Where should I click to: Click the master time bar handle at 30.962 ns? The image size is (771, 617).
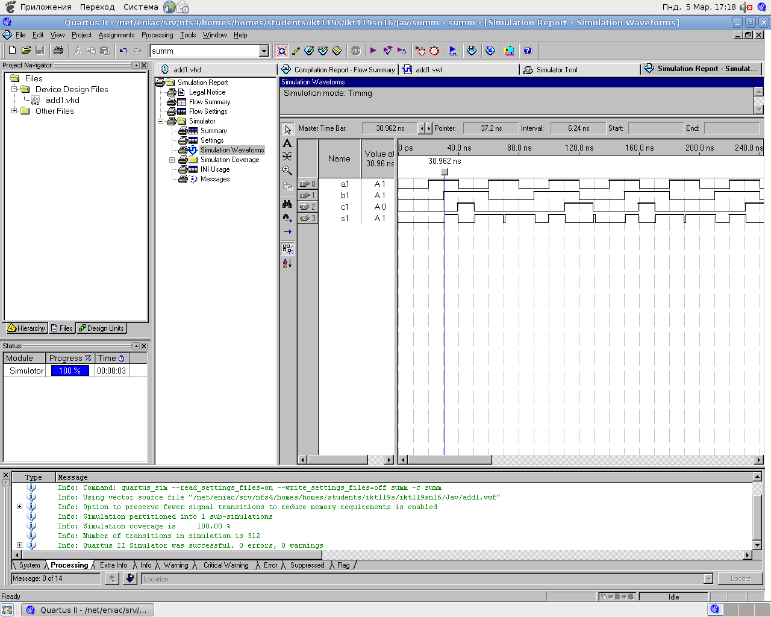coord(445,172)
